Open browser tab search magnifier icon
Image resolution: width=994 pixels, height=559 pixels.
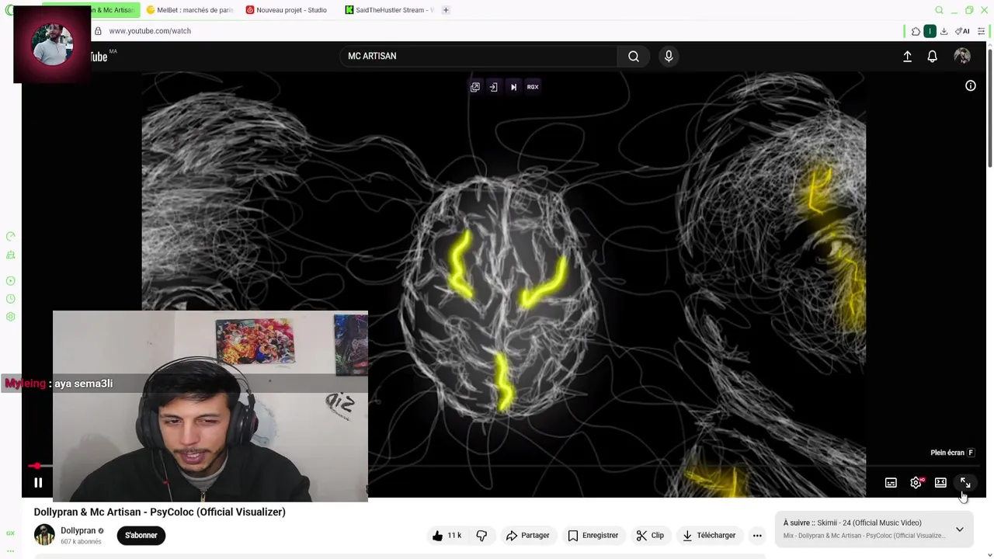coord(939,10)
